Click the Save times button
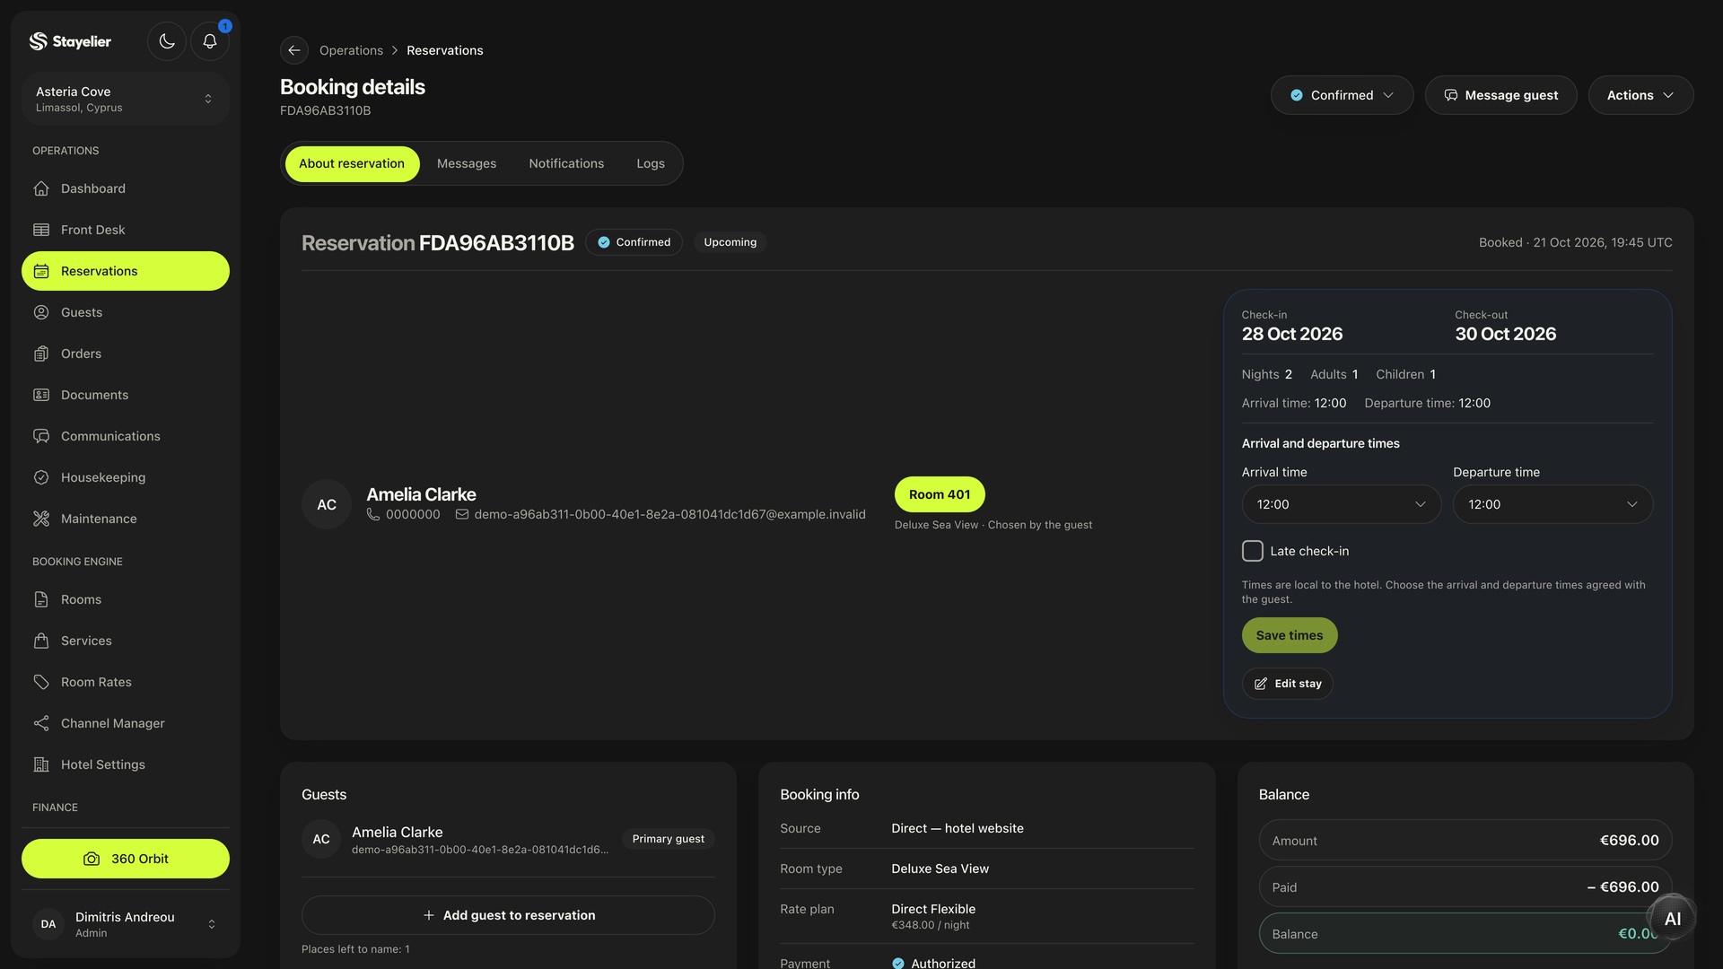This screenshot has height=969, width=1723. pyautogui.click(x=1290, y=635)
